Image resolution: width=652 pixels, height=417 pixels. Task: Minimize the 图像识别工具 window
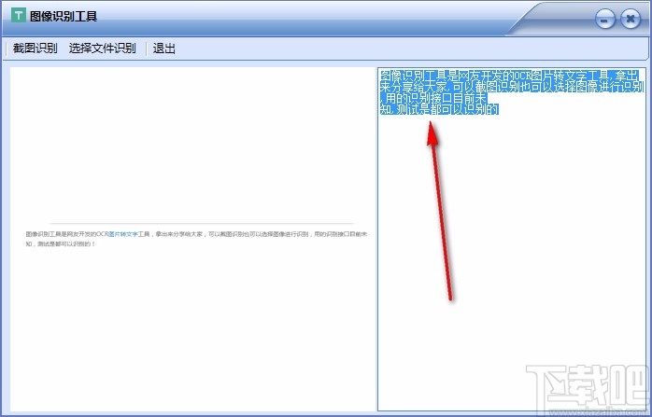click(605, 19)
